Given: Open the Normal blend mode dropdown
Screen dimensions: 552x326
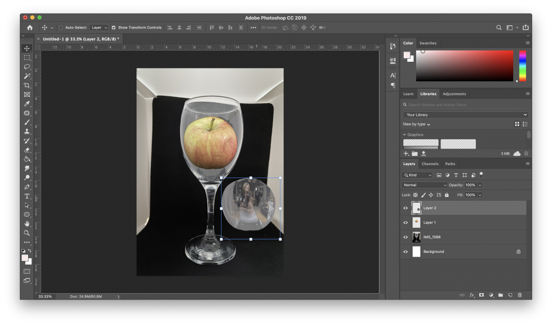Looking at the screenshot, I should (x=425, y=185).
